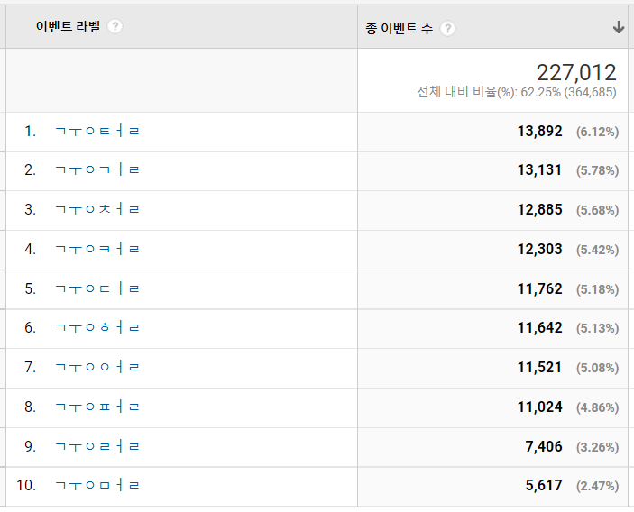Open event label ㄱㅜㅇㅇㅓㄹ link
Image resolution: width=634 pixels, height=512 pixels.
pyautogui.click(x=97, y=367)
